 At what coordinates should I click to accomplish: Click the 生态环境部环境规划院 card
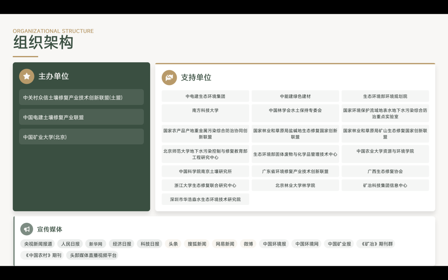click(385, 96)
